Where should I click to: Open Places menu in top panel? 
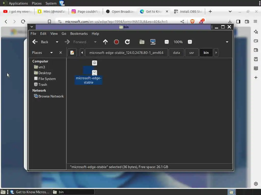click(x=37, y=3)
